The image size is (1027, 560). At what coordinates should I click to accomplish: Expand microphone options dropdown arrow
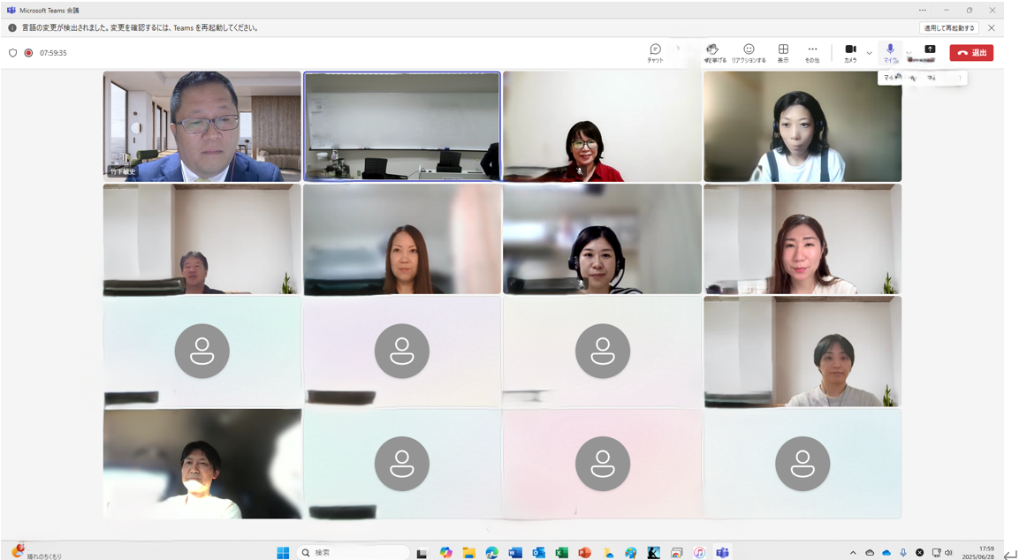(x=909, y=53)
